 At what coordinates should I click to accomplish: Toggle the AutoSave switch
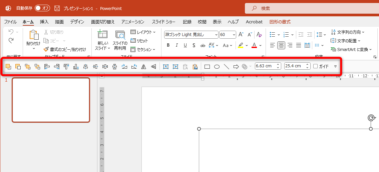click(x=42, y=8)
